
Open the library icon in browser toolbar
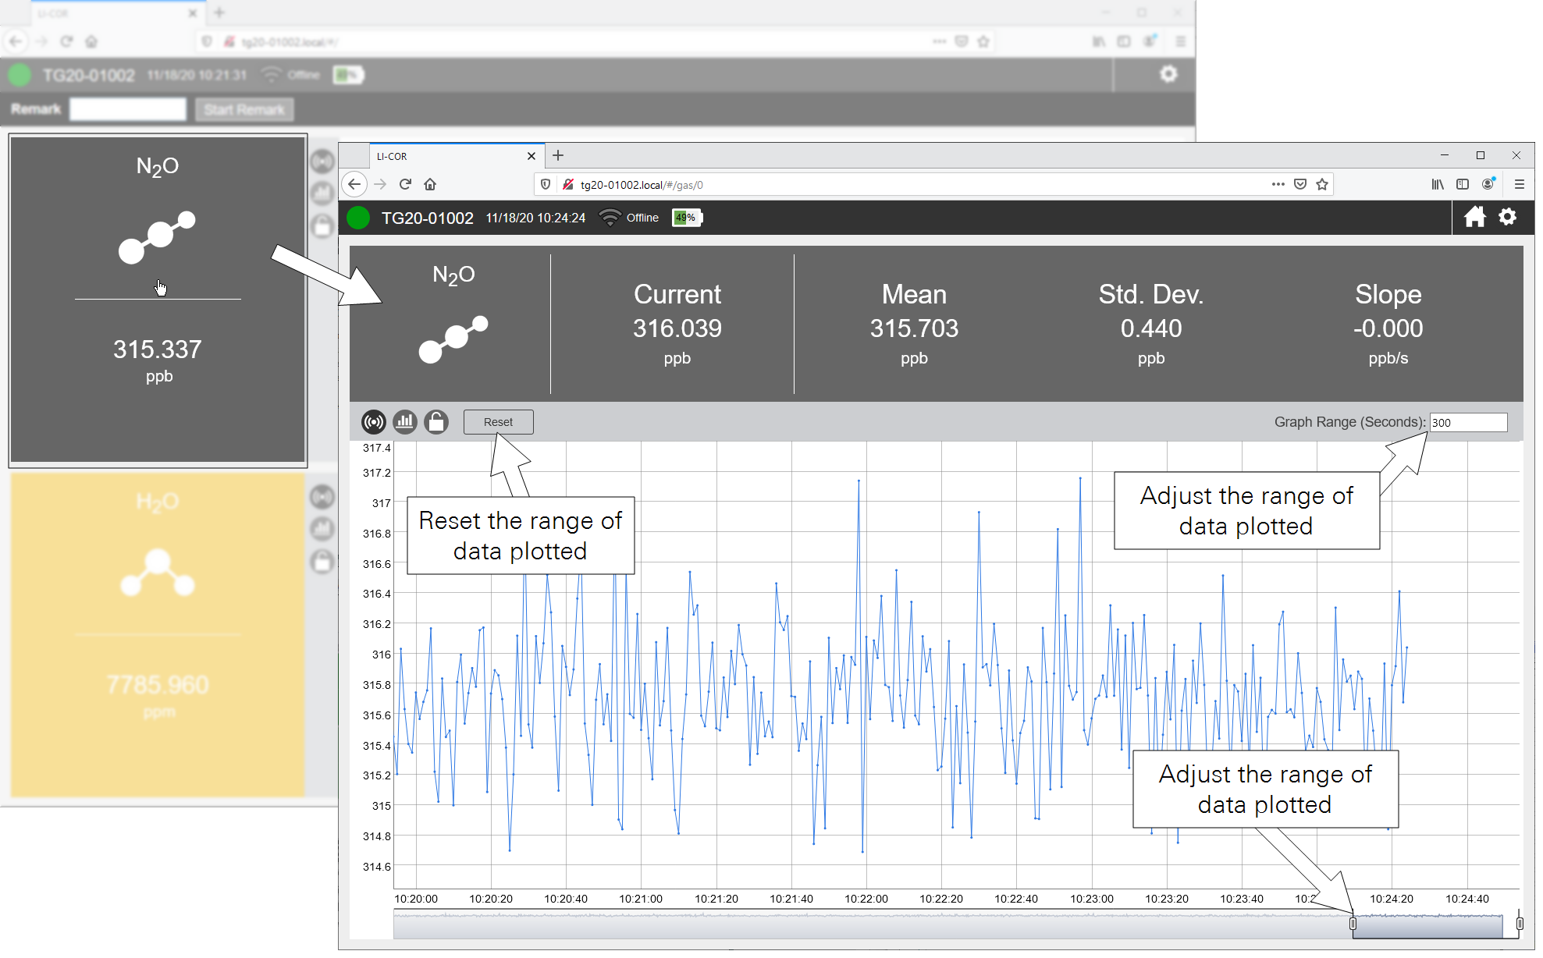point(1438,184)
